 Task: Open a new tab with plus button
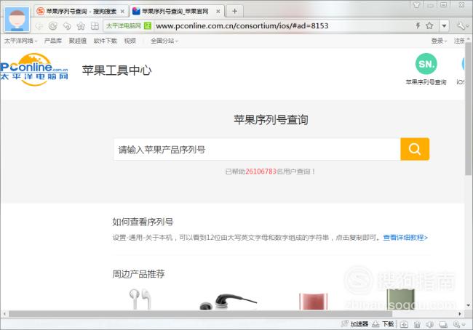coord(234,12)
